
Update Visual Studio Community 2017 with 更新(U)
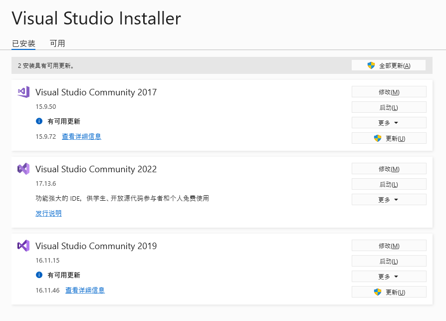pyautogui.click(x=389, y=138)
